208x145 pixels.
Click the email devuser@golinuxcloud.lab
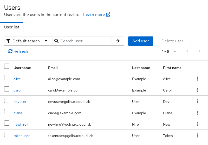(69, 102)
